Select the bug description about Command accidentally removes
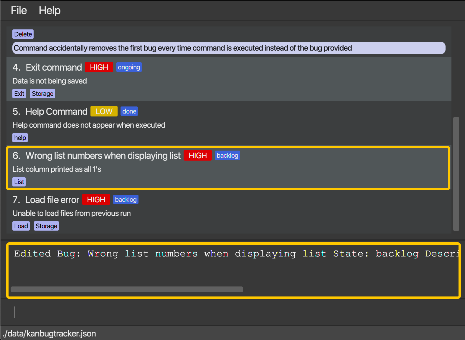Viewport: 465px width, 340px height. click(x=229, y=48)
